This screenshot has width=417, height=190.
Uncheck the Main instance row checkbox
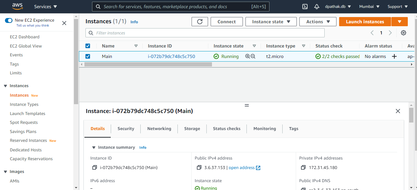pyautogui.click(x=88, y=56)
